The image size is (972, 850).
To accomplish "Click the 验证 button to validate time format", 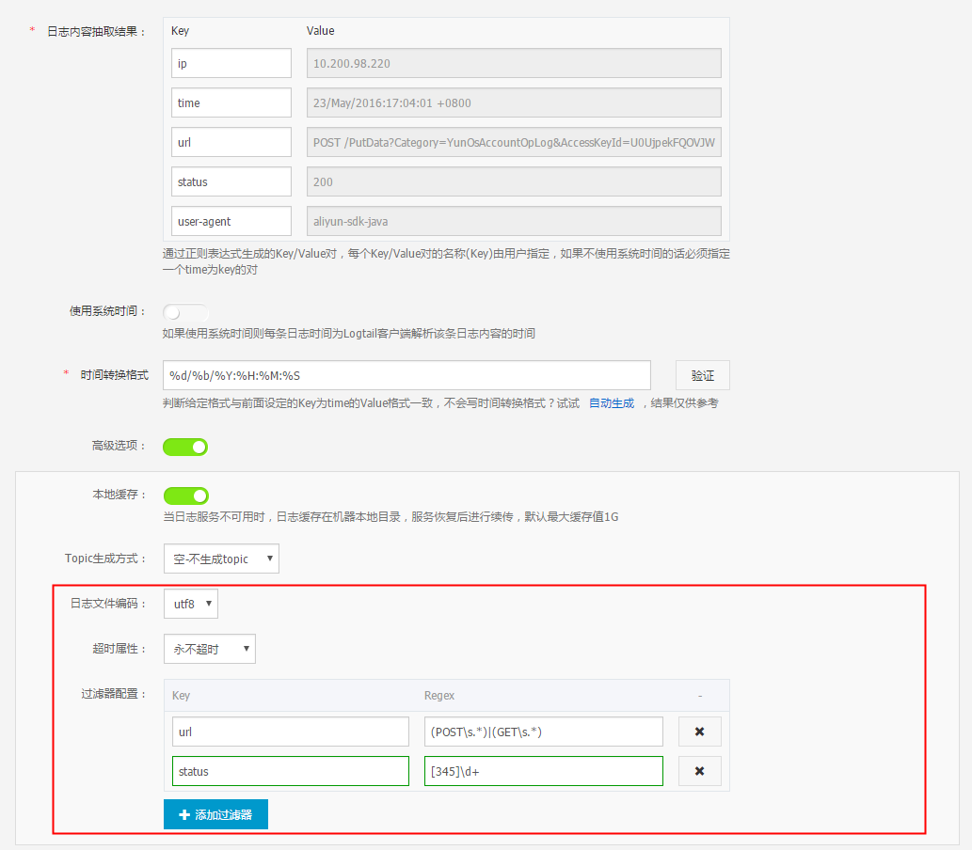I will (x=702, y=374).
